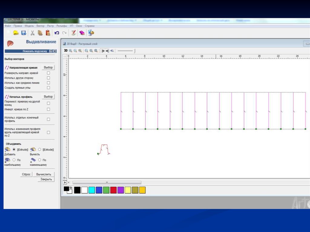Select 'По наибольшему' radio button

point(14,160)
